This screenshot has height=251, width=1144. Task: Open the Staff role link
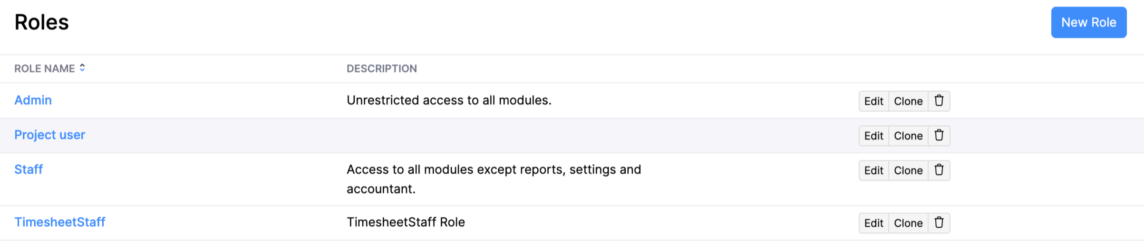coord(29,169)
